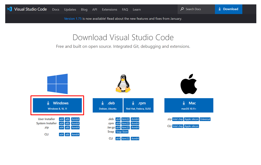Download Windows .zip x64
This screenshot has height=165, width=261.
click(x=62, y=128)
